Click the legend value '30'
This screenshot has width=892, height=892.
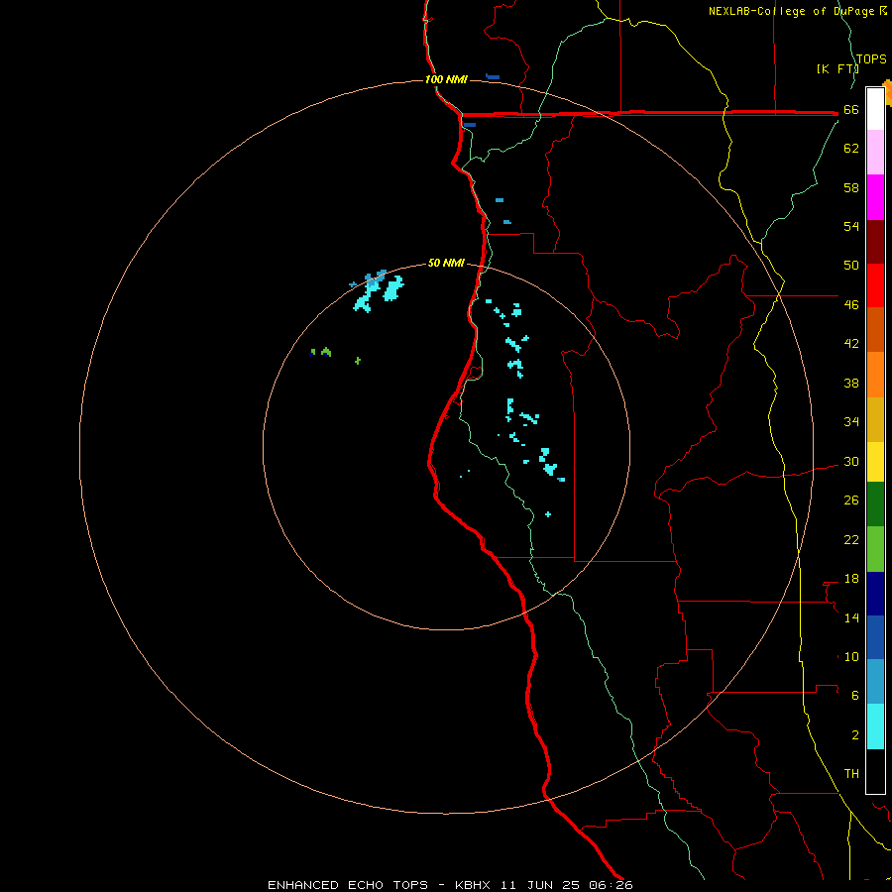point(851,461)
